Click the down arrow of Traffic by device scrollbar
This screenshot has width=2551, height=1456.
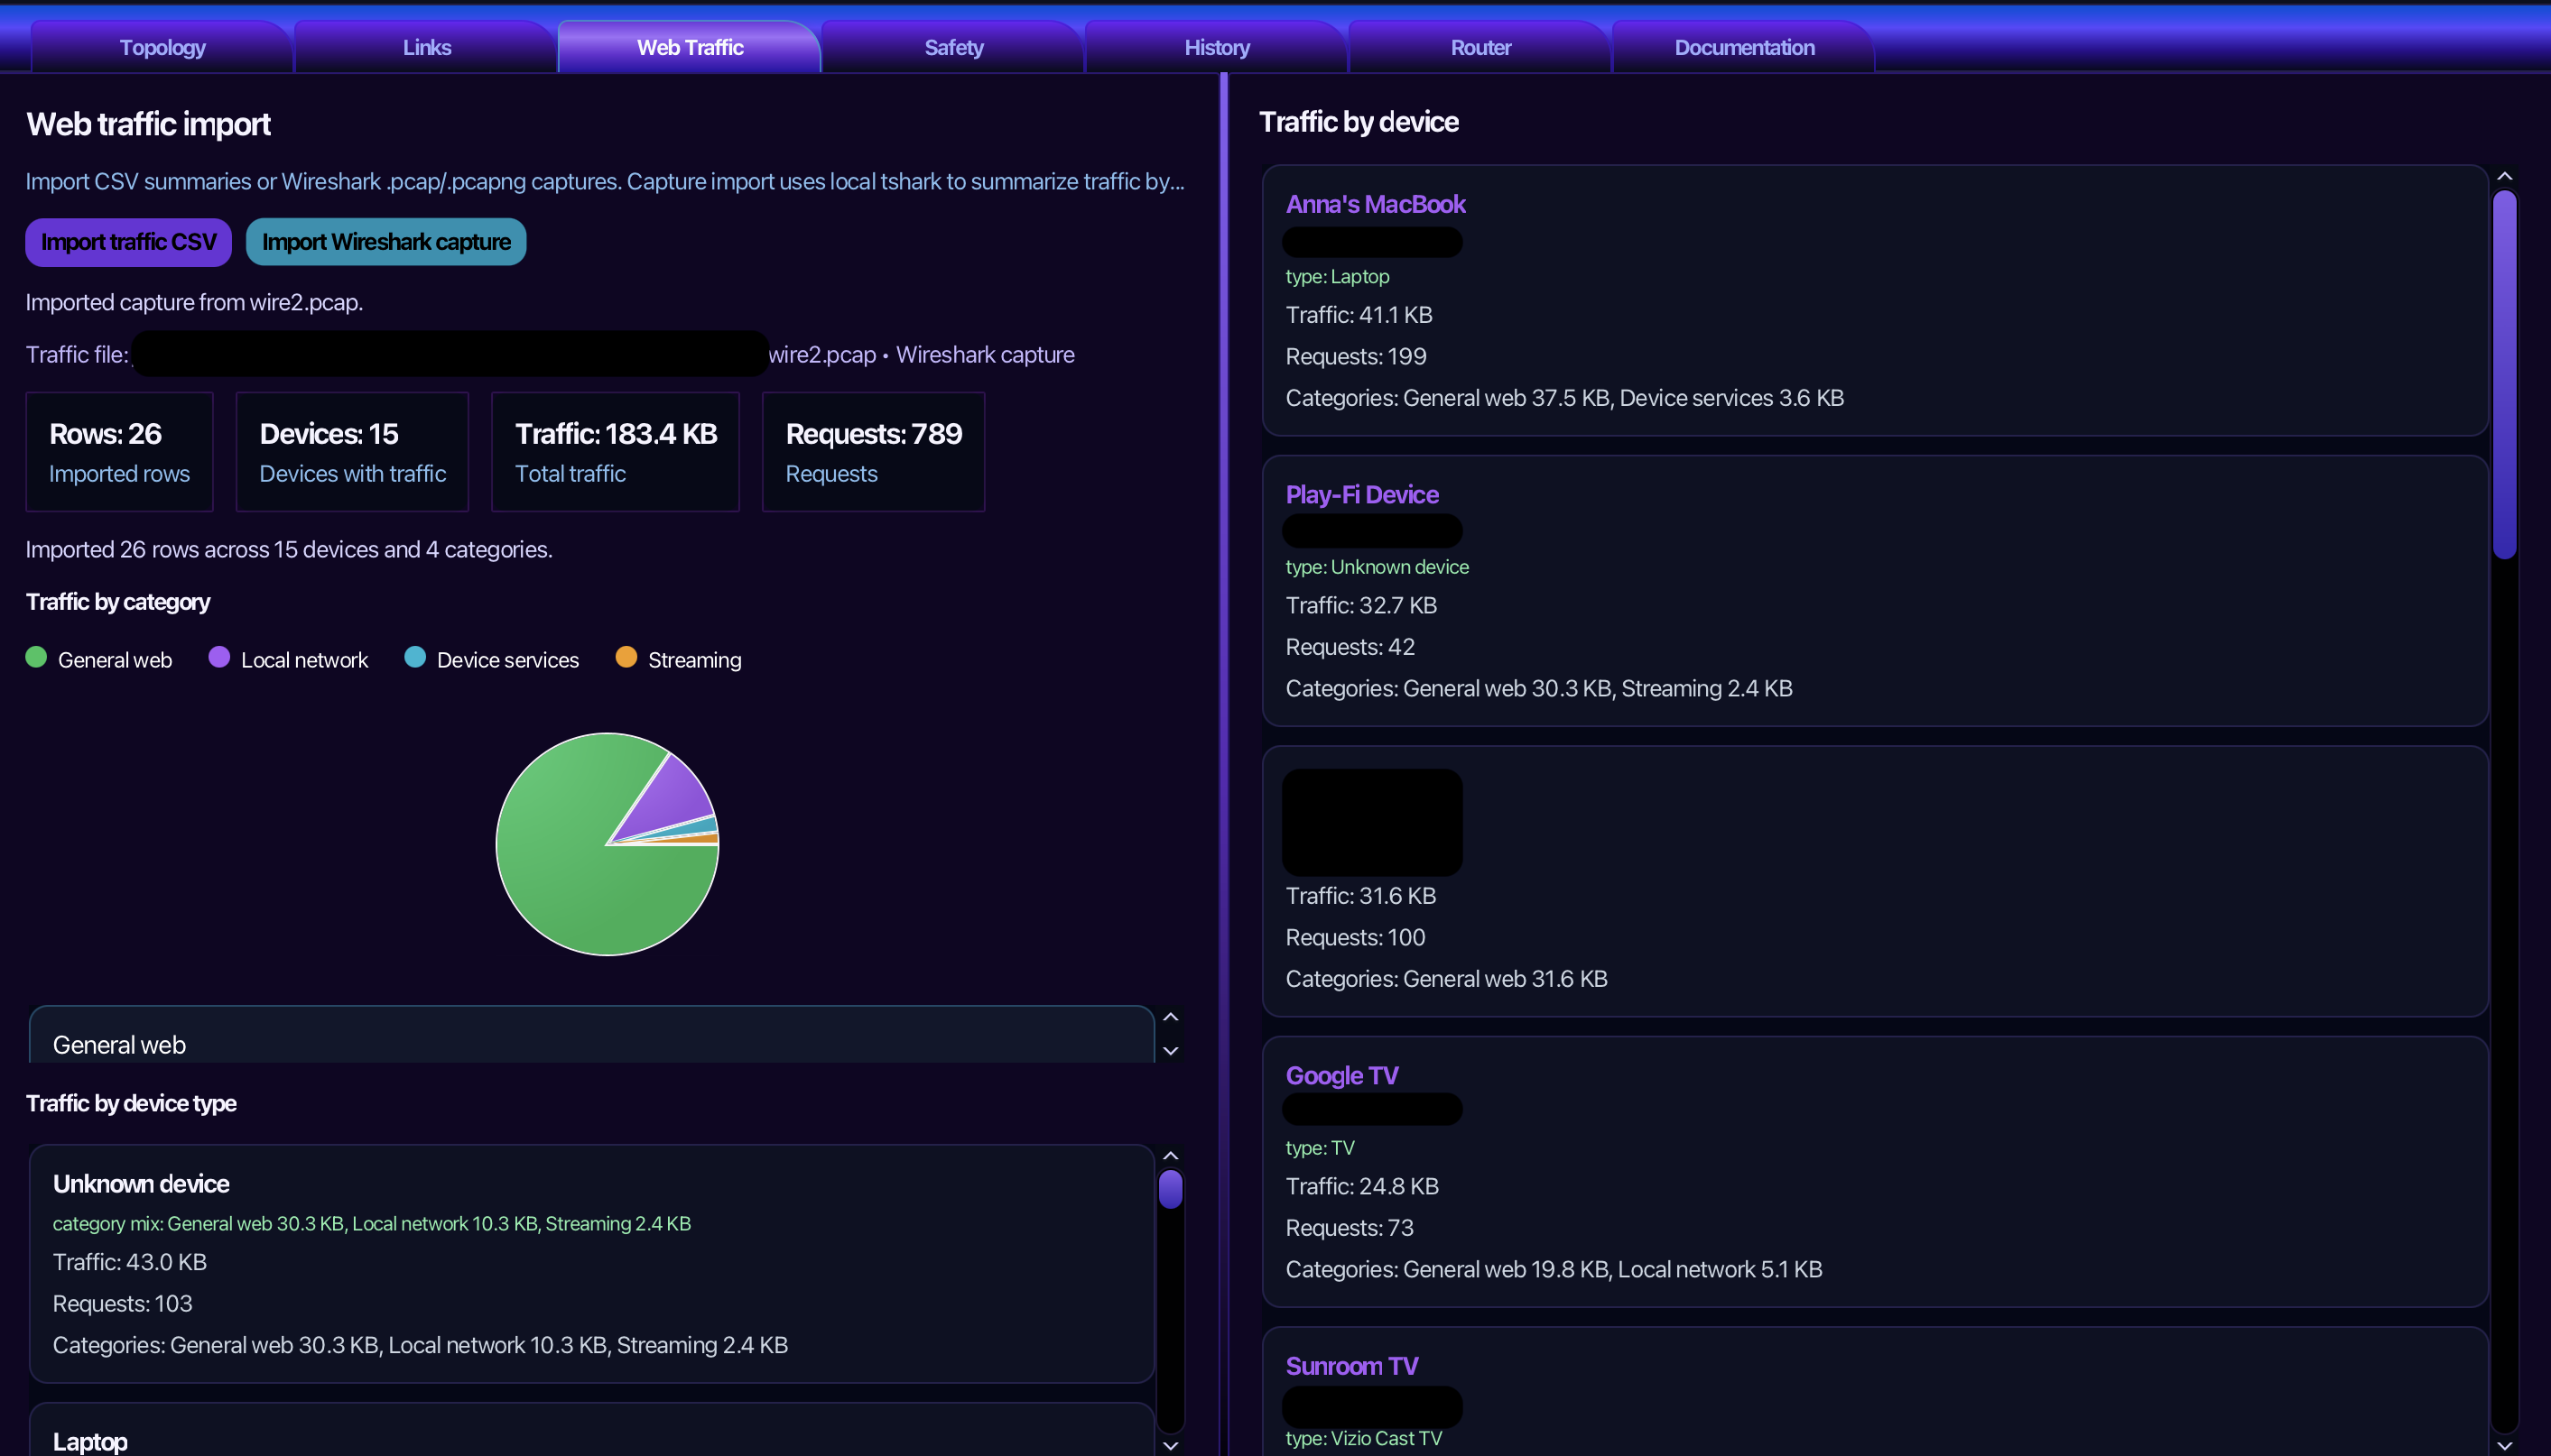pos(2505,1445)
